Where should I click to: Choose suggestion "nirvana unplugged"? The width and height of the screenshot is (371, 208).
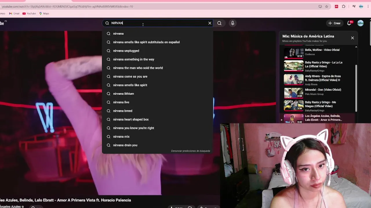click(x=157, y=51)
